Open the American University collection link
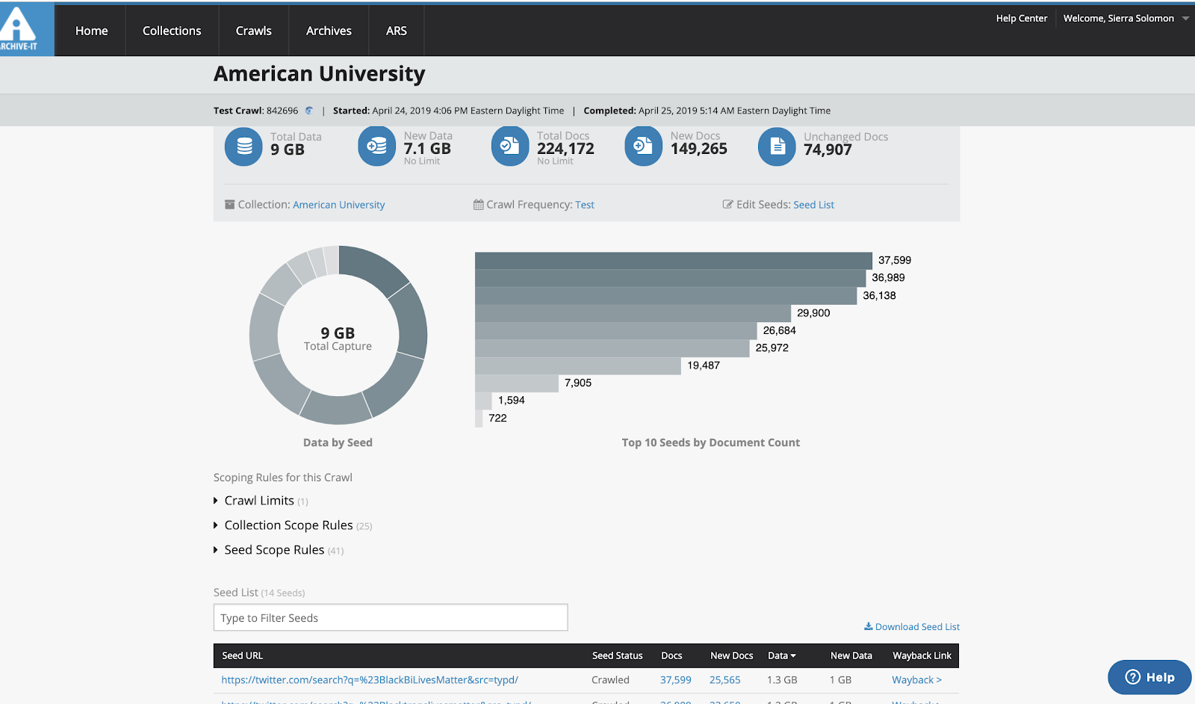 coord(338,205)
